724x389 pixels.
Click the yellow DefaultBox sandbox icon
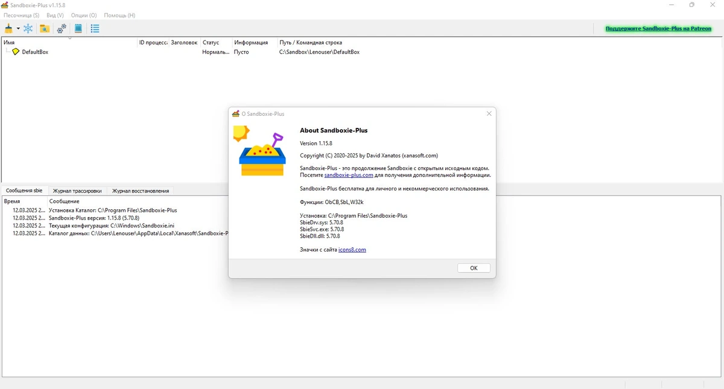pos(16,52)
